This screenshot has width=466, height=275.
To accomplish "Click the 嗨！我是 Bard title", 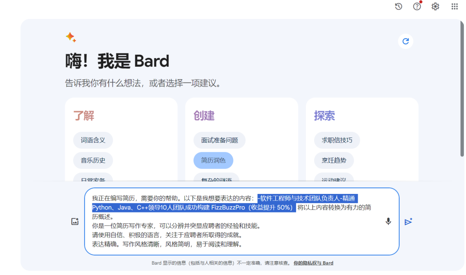I will point(117,61).
